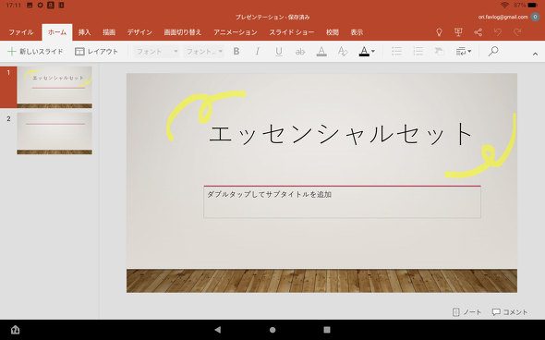
Task: Clear text formatting icon
Action: pos(343,52)
